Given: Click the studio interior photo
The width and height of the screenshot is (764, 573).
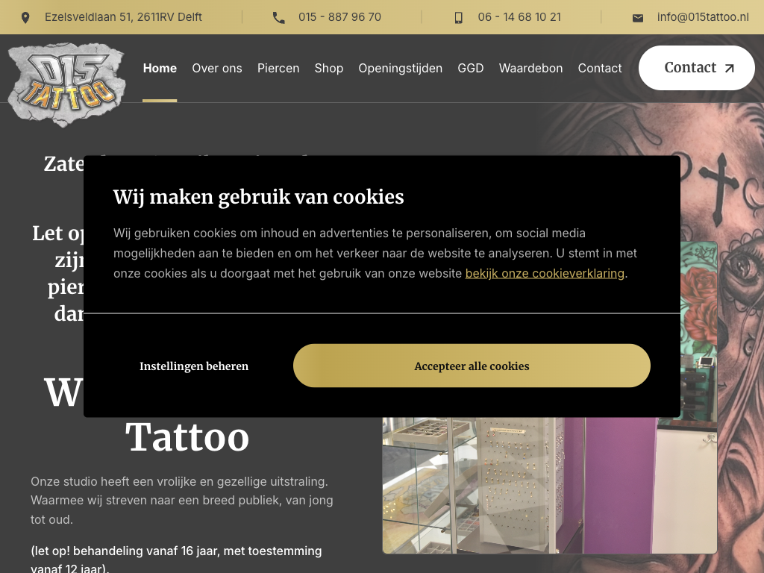Looking at the screenshot, I should point(550,485).
